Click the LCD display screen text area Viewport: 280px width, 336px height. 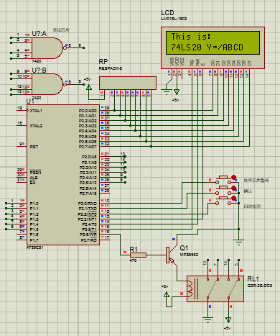tap(213, 42)
